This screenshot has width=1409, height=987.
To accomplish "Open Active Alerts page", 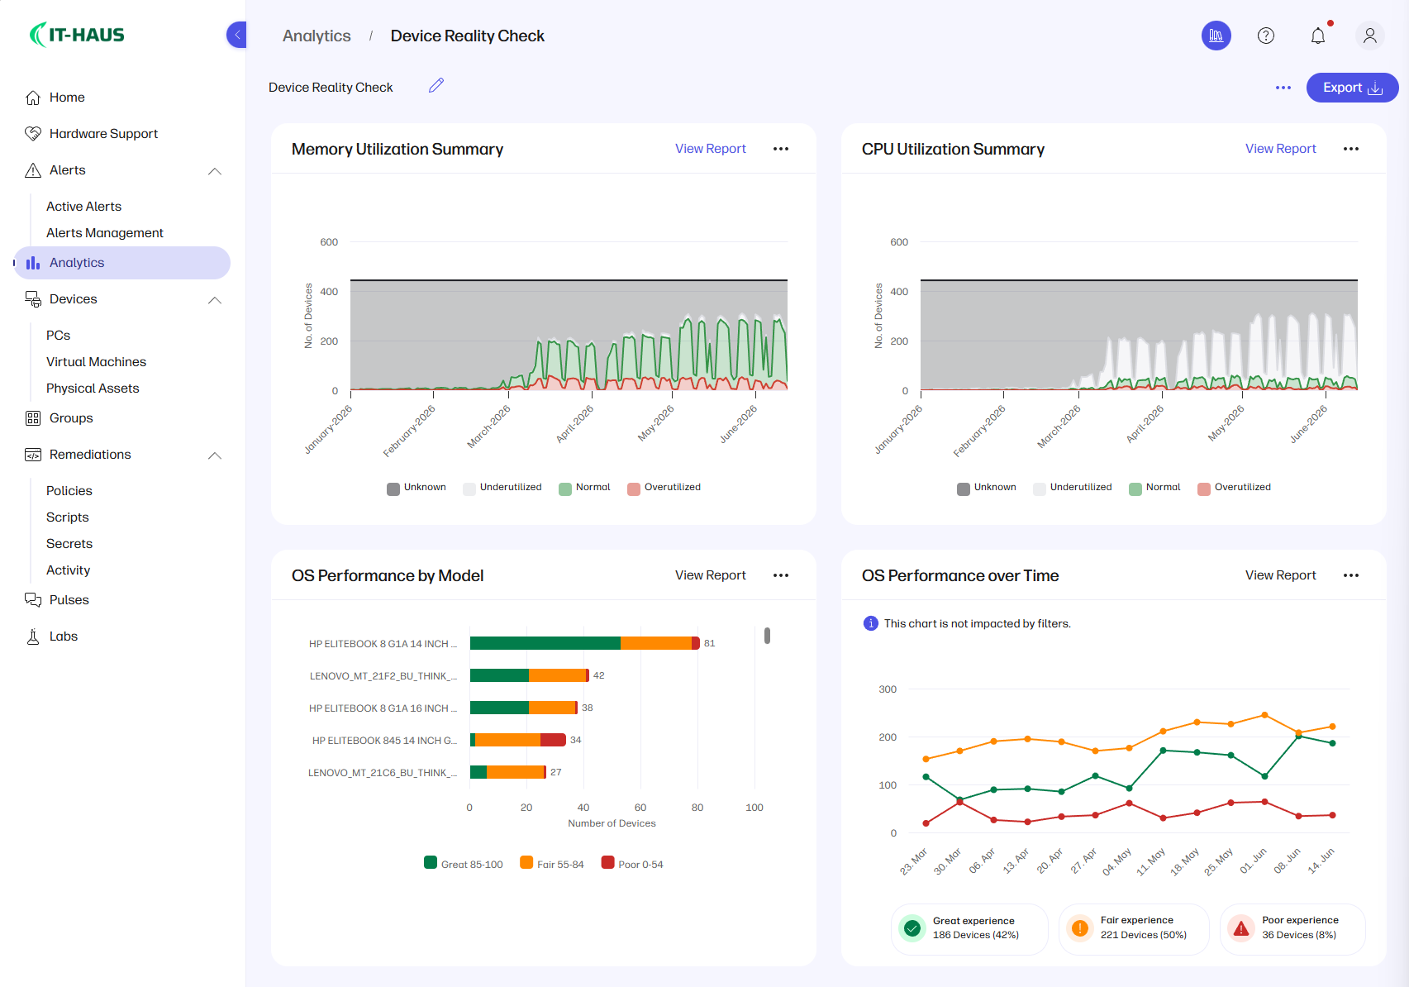I will click(x=83, y=207).
